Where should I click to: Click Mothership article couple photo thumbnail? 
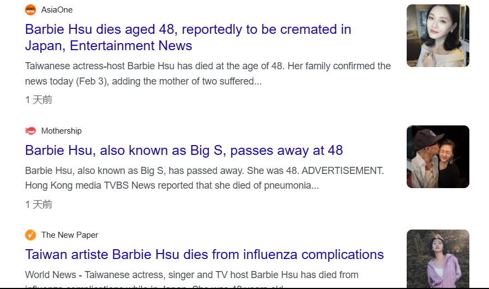(438, 156)
